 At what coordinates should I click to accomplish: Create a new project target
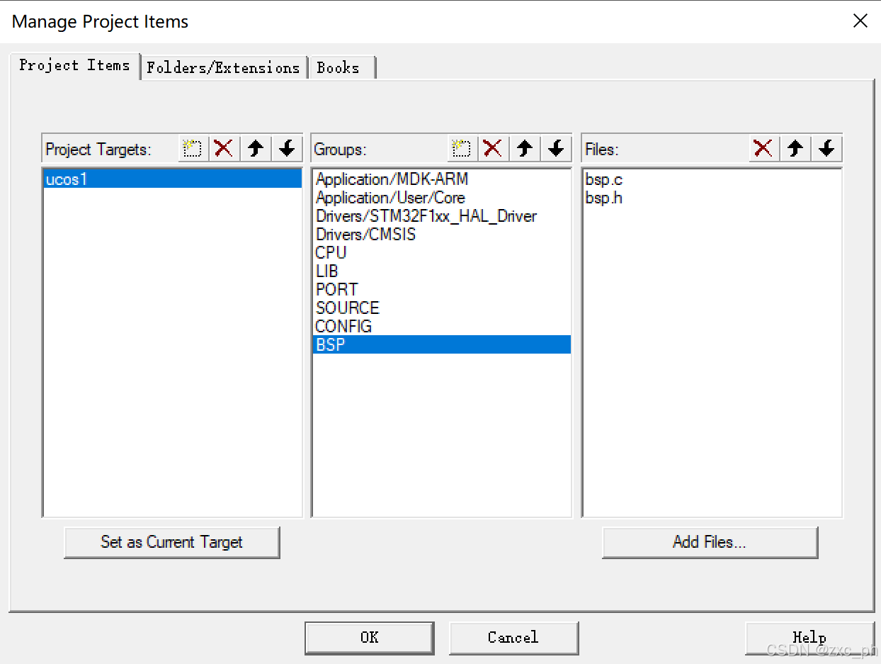click(193, 149)
